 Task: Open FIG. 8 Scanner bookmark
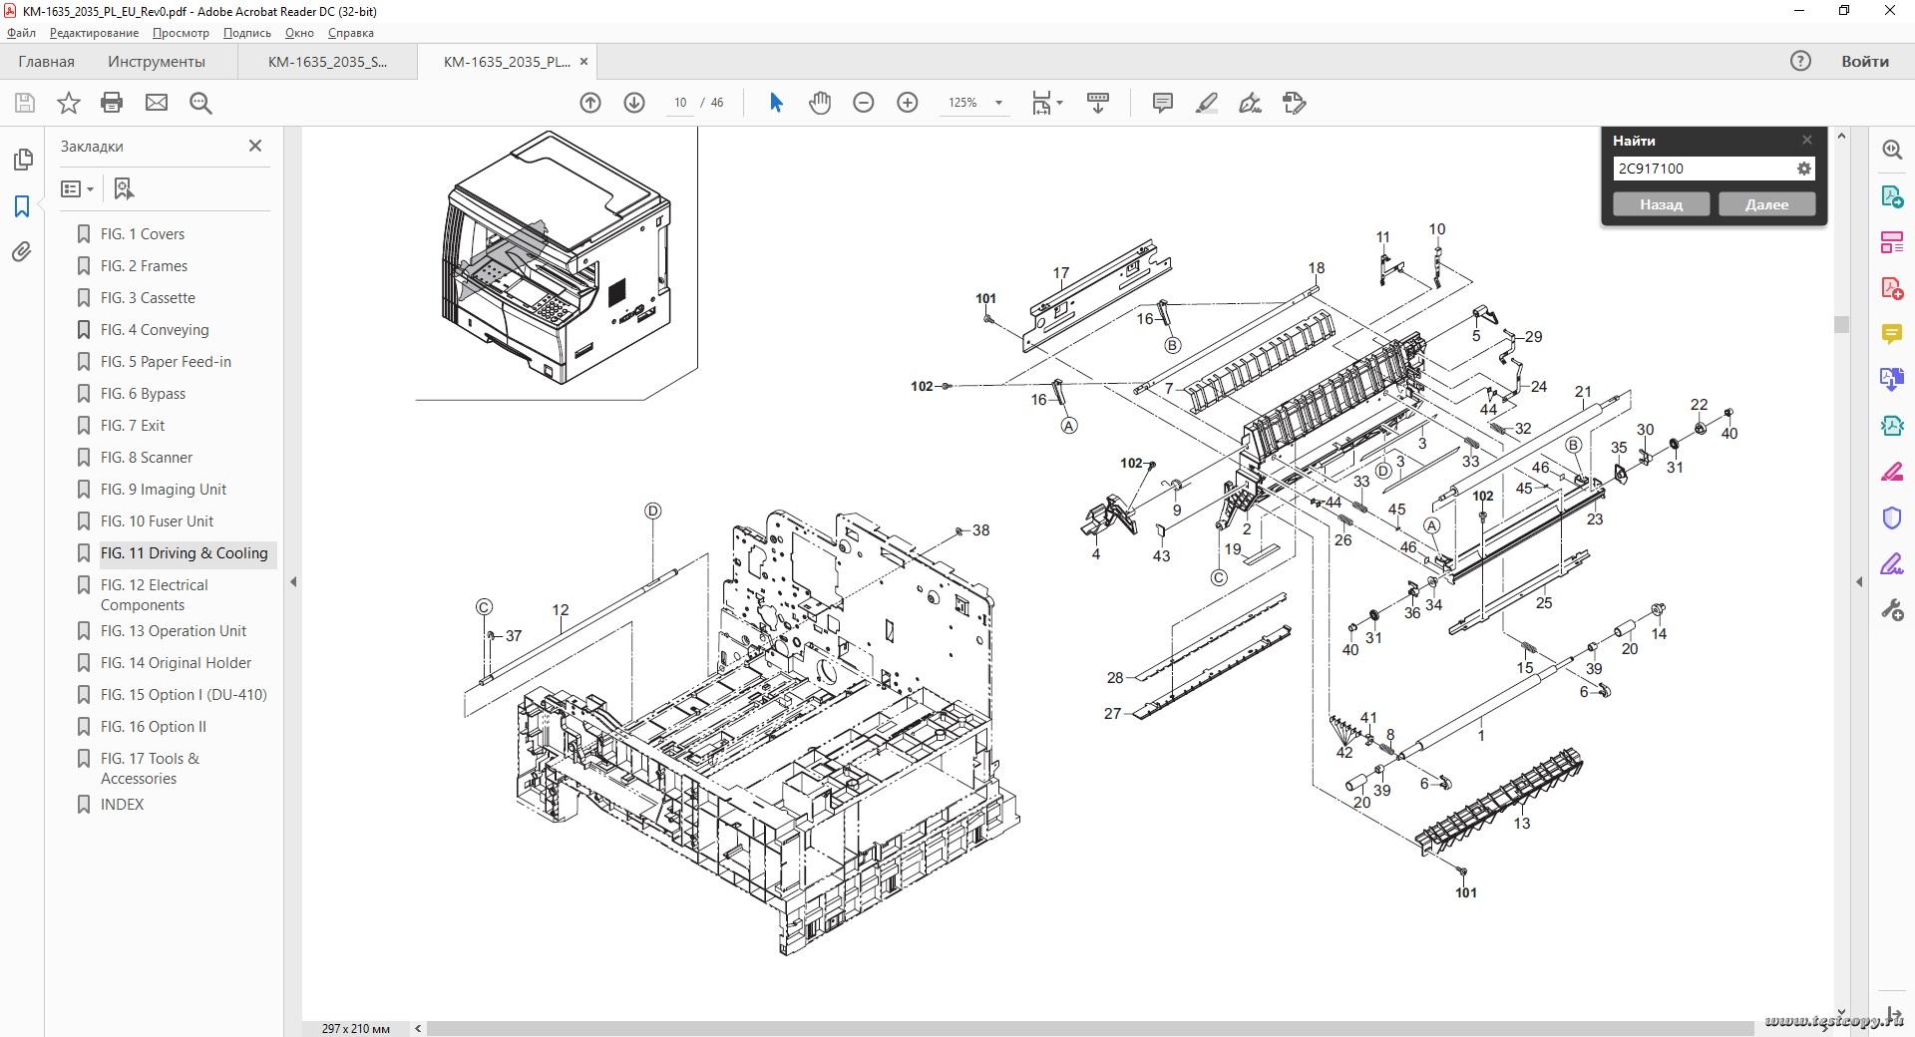[146, 458]
